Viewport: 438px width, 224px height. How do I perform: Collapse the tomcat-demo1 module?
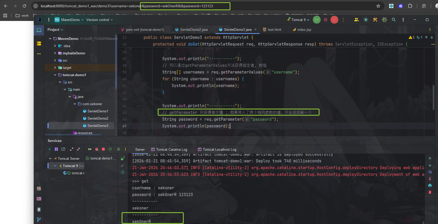pos(55,75)
